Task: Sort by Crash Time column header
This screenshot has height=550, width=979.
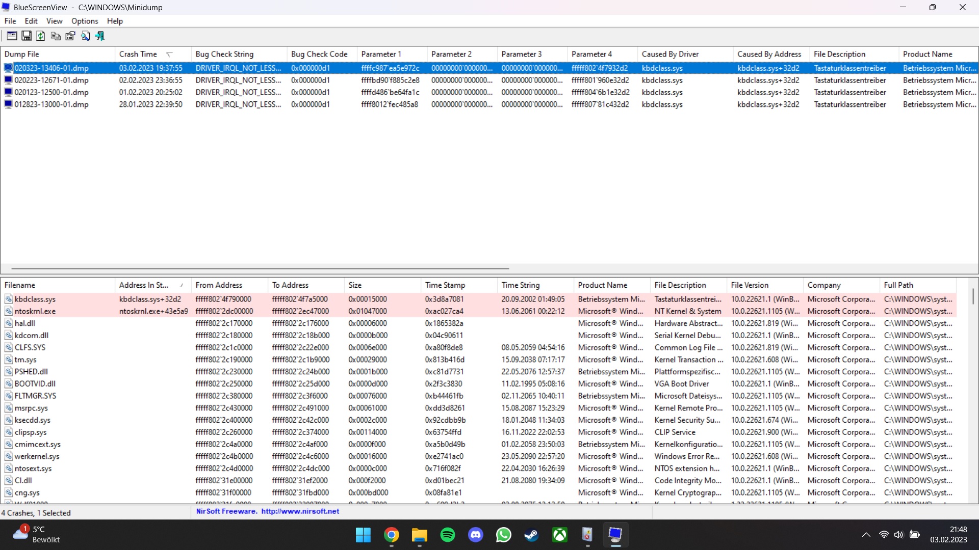Action: [138, 54]
